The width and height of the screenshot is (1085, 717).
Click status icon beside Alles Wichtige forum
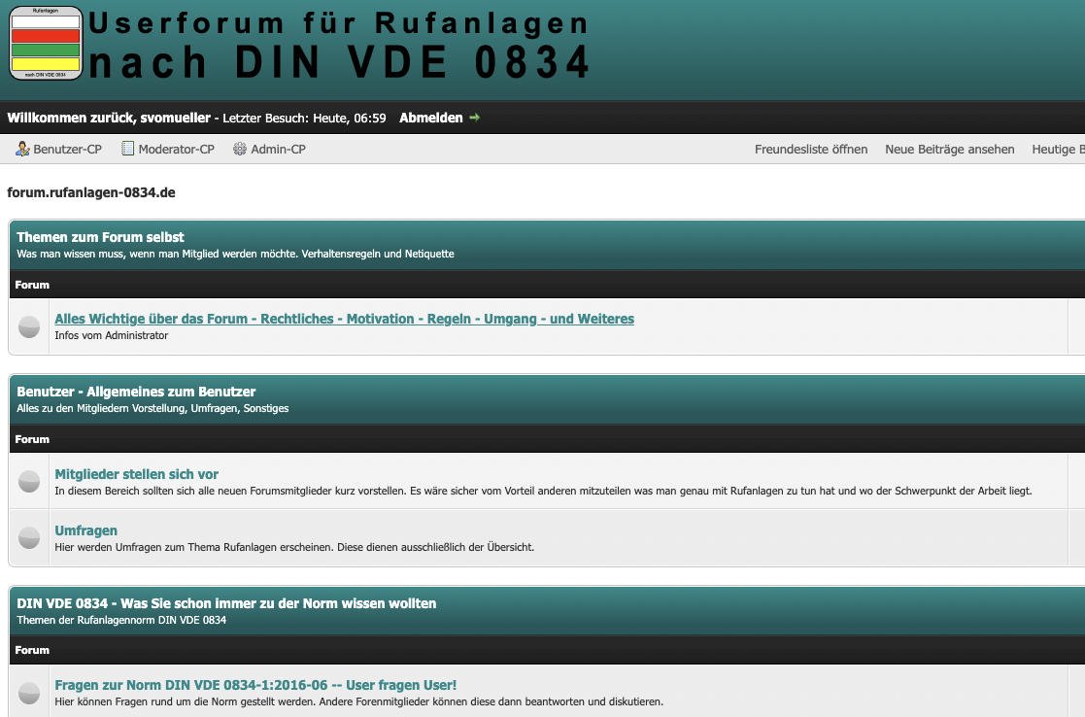pyautogui.click(x=29, y=326)
